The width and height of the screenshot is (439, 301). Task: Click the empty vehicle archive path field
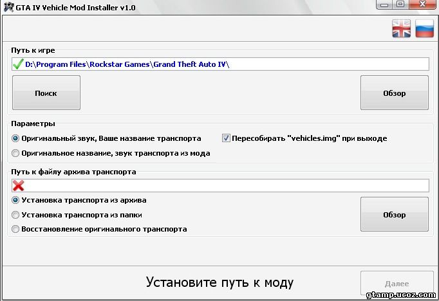[x=220, y=186]
